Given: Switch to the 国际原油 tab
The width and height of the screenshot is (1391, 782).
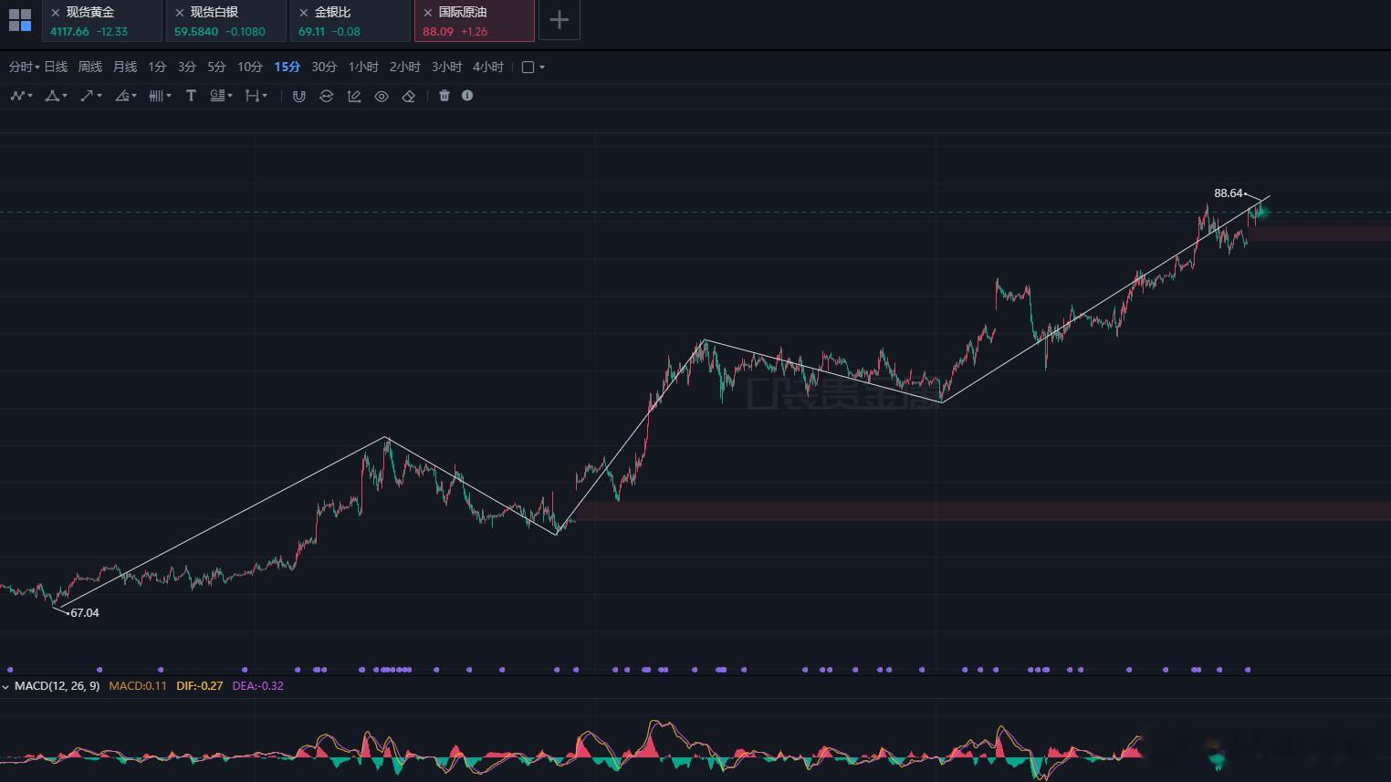Looking at the screenshot, I should (474, 21).
